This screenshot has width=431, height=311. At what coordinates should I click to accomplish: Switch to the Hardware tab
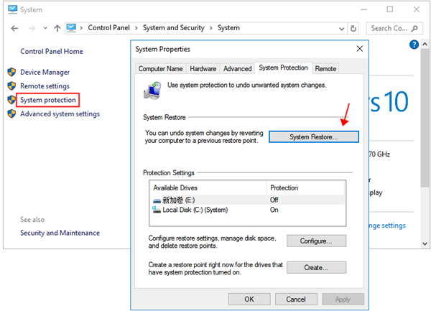(203, 69)
